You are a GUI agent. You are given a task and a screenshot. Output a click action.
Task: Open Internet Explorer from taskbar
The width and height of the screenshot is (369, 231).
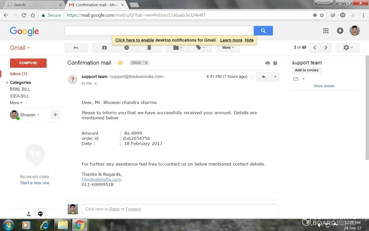[x=45, y=225]
